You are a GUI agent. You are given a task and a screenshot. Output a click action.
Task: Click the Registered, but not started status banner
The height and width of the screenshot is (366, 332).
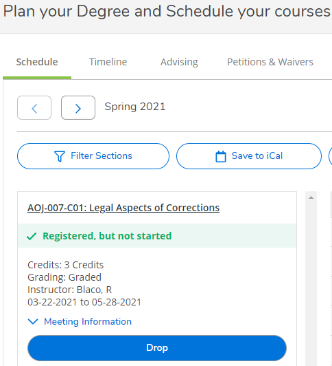[x=157, y=236]
